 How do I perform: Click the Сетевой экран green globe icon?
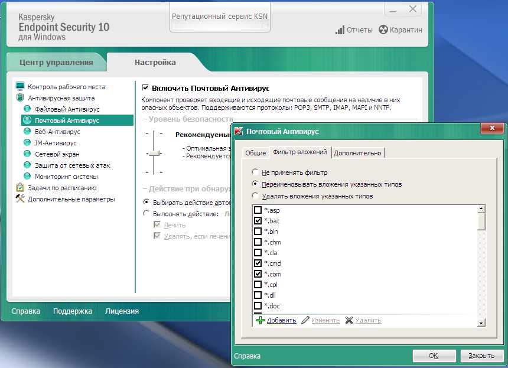(28, 154)
